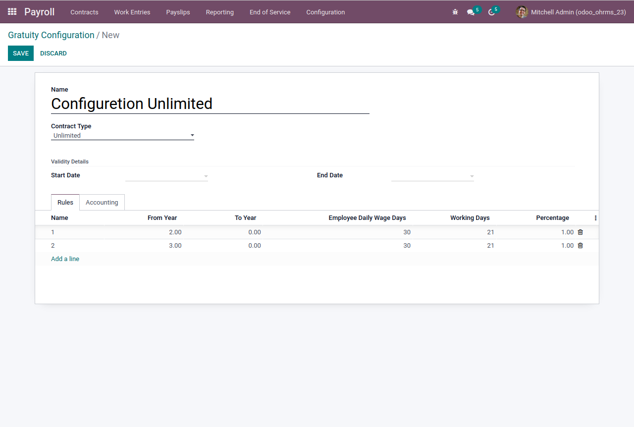Discard the new record changes

click(x=53, y=53)
